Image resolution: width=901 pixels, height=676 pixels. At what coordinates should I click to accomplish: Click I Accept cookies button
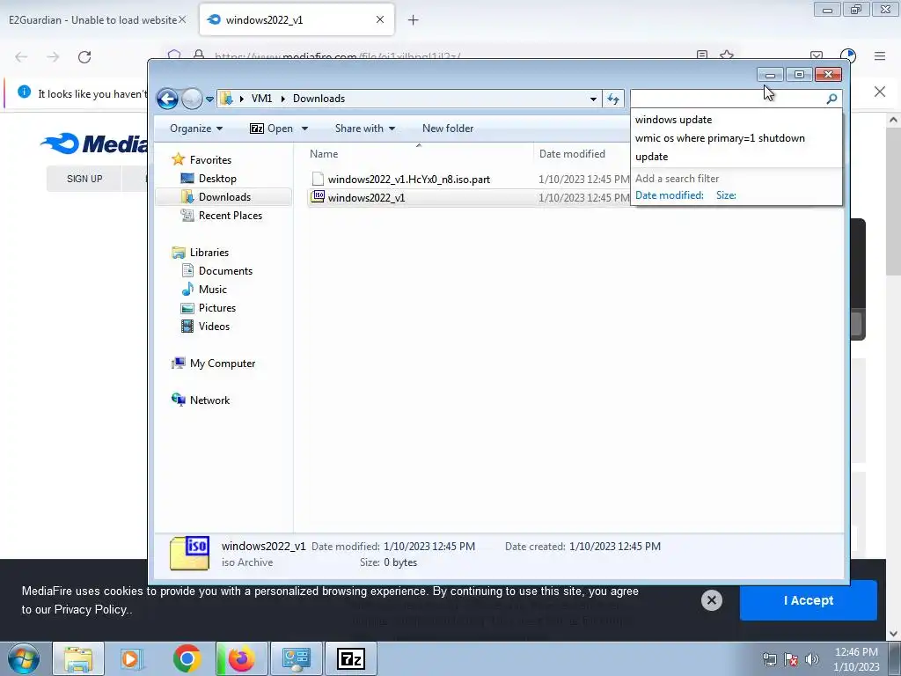pyautogui.click(x=808, y=600)
